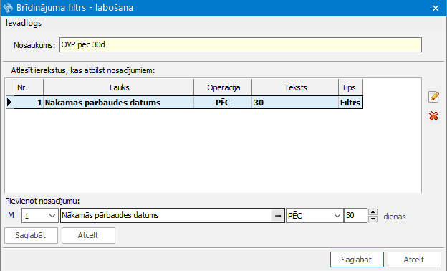Decrease days value with down arrow

pyautogui.click(x=373, y=219)
